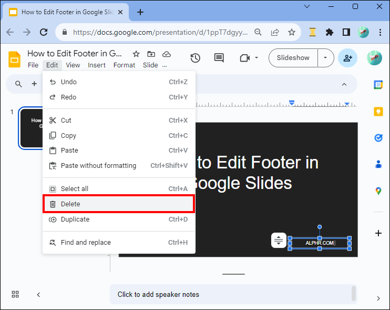Open Google Tasks in side panel

tap(378, 138)
